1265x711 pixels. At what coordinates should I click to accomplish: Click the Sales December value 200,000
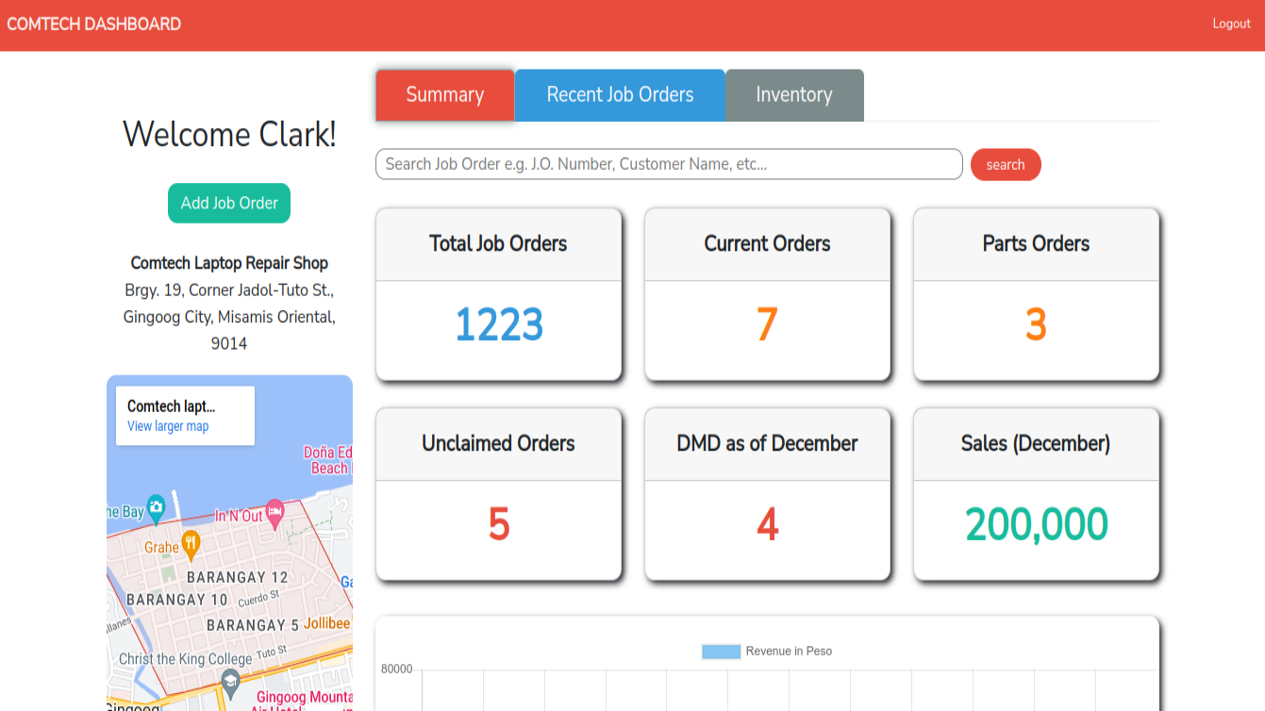(1036, 525)
